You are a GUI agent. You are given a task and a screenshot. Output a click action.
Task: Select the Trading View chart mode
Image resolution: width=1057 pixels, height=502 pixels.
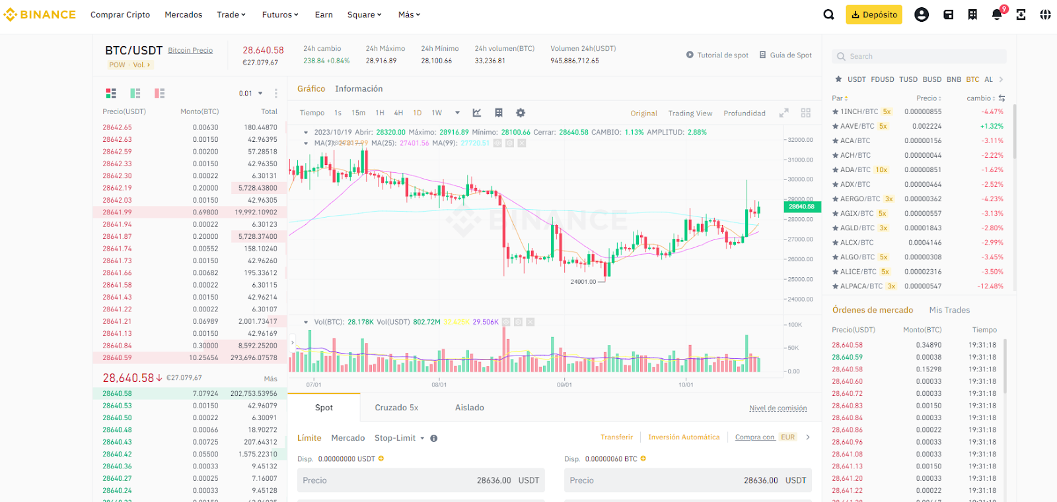690,113
